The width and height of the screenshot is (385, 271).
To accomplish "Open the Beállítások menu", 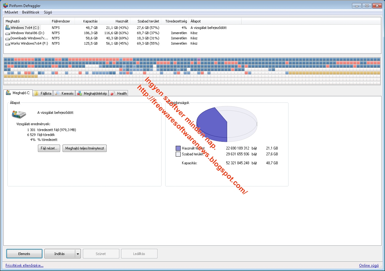I will pyautogui.click(x=31, y=12).
